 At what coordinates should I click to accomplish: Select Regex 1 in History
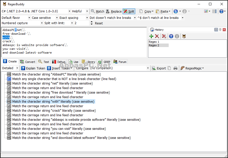tap(154, 42)
